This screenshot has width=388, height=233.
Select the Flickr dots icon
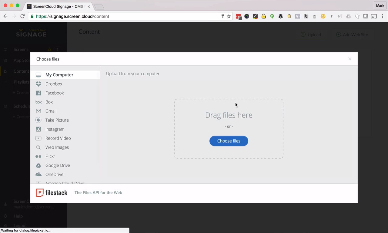click(38, 156)
